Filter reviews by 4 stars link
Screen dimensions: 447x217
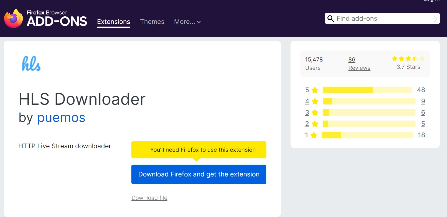(x=307, y=101)
